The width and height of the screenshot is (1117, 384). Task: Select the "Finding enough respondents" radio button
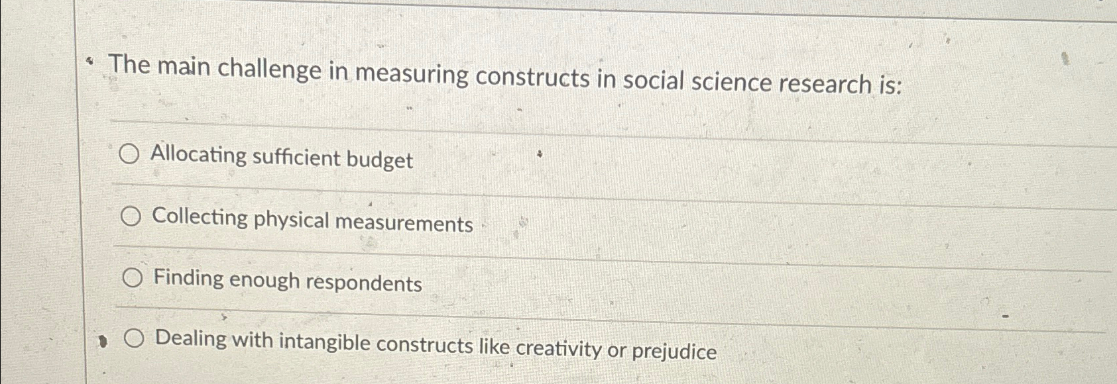point(133,278)
